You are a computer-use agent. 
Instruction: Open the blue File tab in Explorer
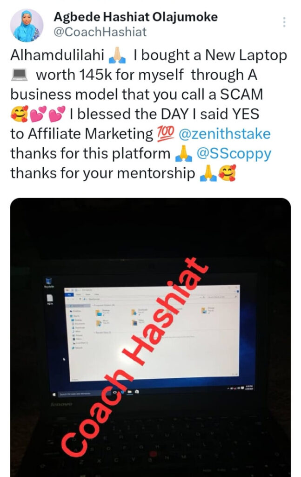[69, 295]
